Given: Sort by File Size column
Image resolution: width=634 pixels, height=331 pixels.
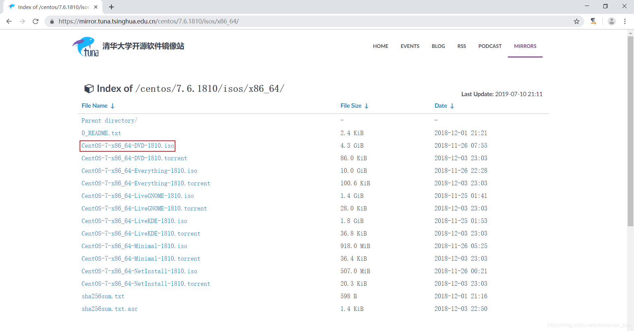Looking at the screenshot, I should 354,106.
